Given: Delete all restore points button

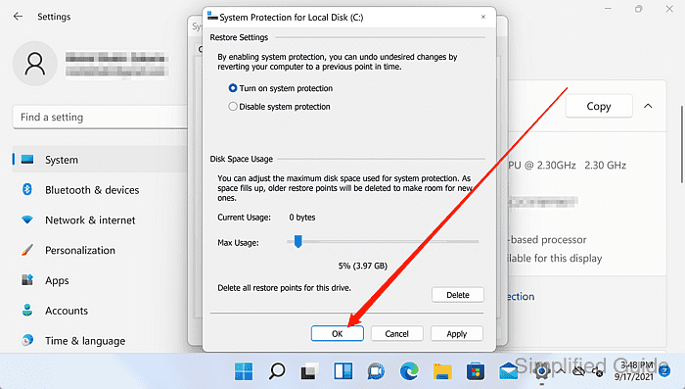Looking at the screenshot, I should [x=457, y=295].
